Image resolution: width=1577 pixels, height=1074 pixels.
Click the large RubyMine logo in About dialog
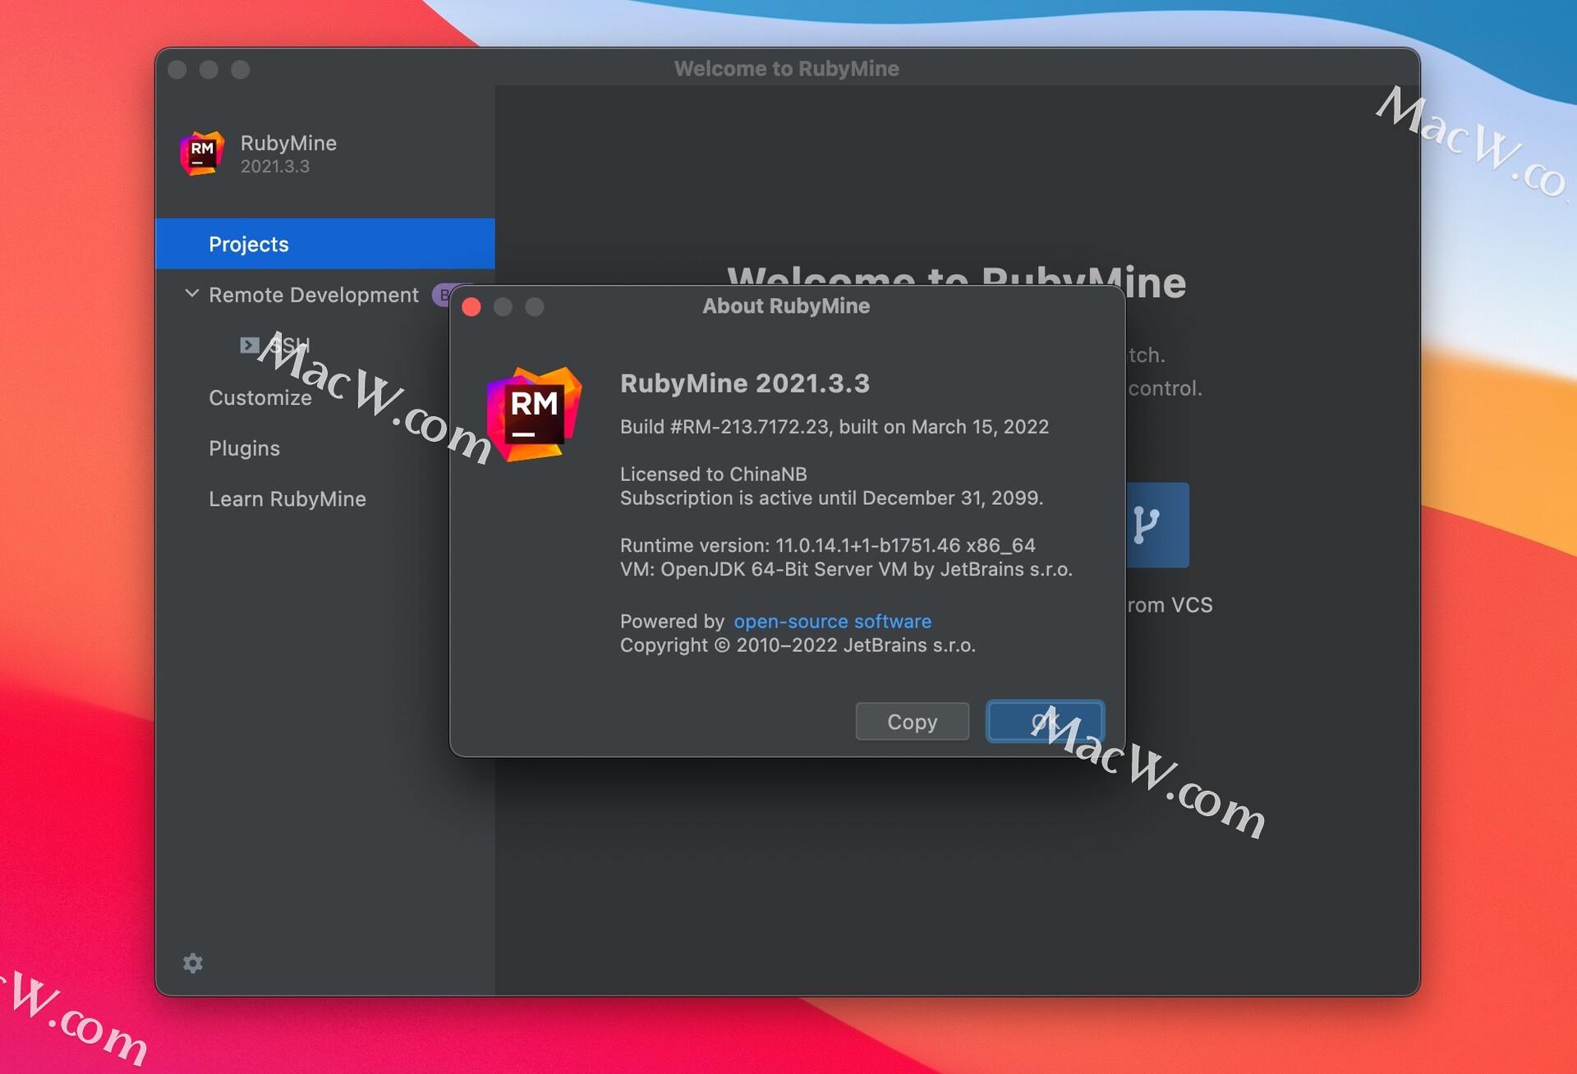(534, 414)
